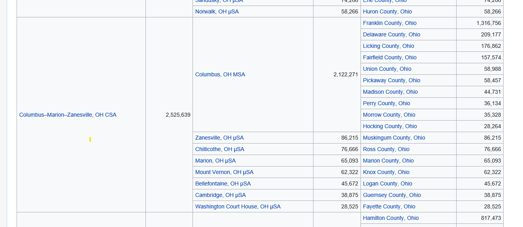This screenshot has height=227, width=523.
Task: Select the Fairfield County, Ohio link
Action: (390, 57)
